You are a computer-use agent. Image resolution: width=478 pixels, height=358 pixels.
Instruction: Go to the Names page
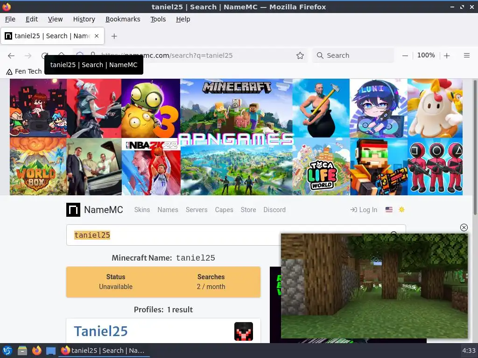click(x=168, y=210)
